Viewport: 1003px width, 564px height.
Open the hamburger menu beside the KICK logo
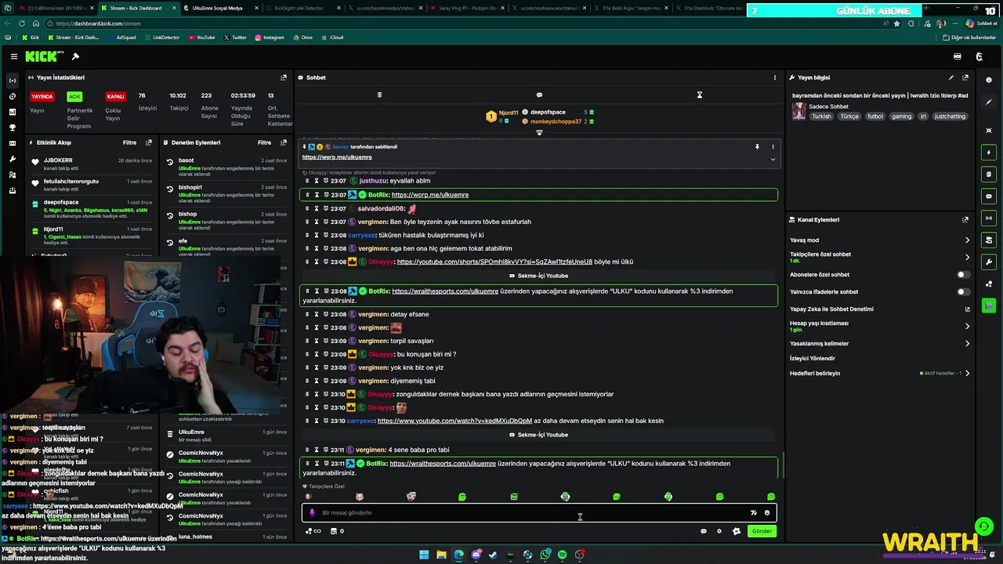click(x=14, y=56)
